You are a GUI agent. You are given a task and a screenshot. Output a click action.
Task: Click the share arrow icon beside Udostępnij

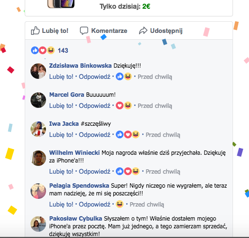[143, 30]
